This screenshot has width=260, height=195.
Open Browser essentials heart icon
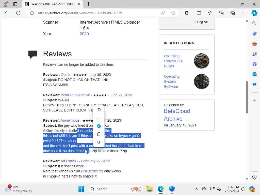[x=233, y=13]
